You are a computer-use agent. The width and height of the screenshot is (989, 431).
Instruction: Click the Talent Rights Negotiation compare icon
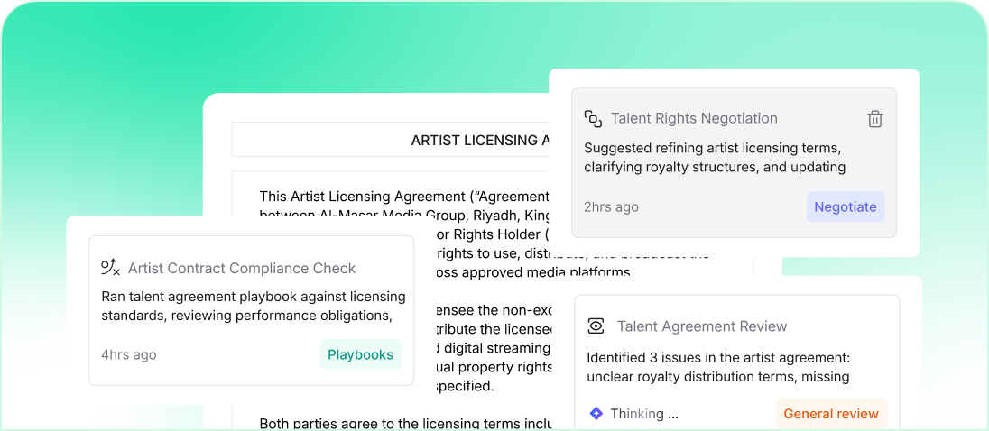click(593, 118)
